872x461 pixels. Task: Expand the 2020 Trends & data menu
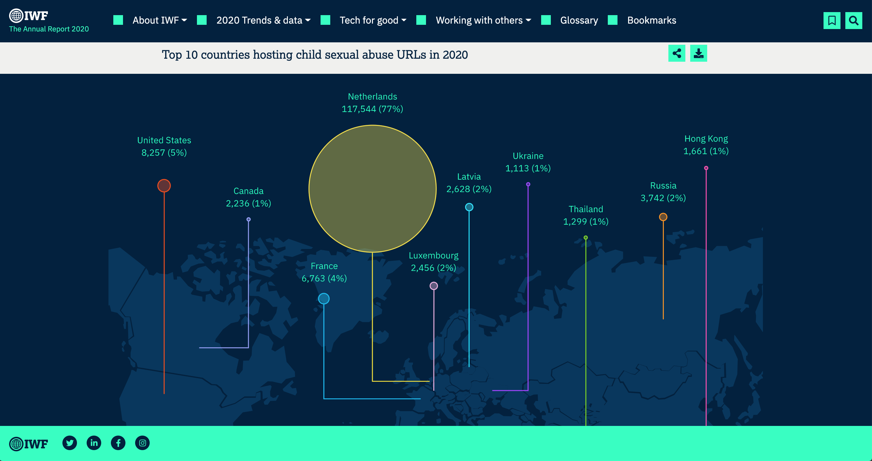[x=263, y=20]
